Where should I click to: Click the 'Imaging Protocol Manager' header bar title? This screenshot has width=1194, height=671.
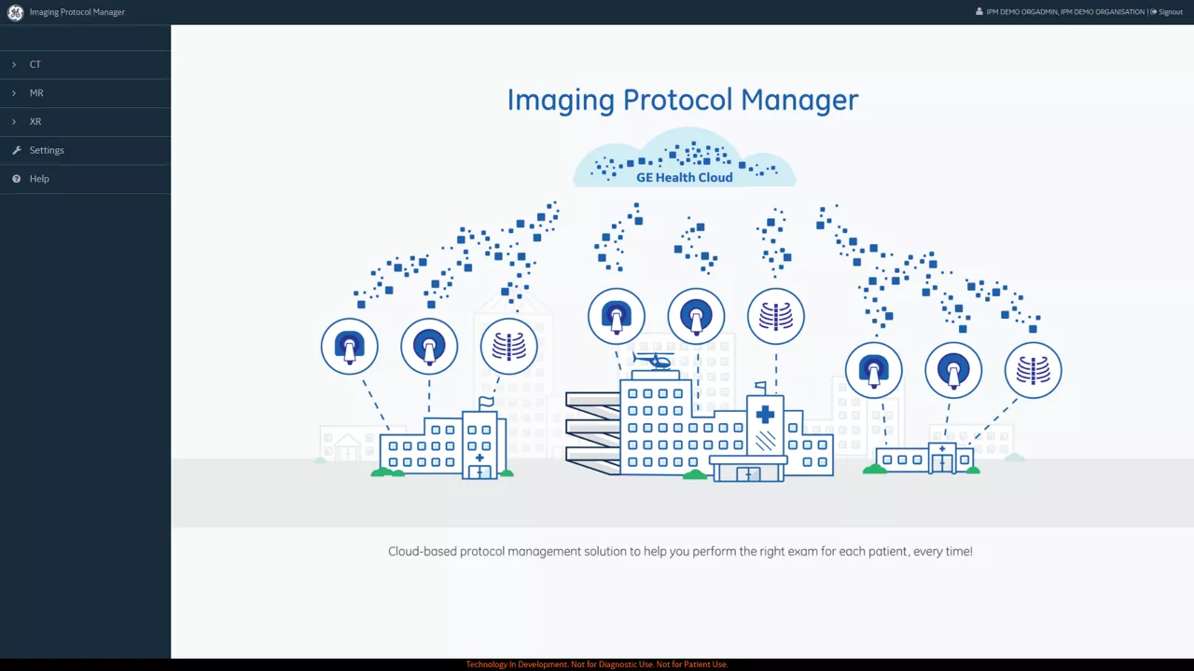(77, 12)
